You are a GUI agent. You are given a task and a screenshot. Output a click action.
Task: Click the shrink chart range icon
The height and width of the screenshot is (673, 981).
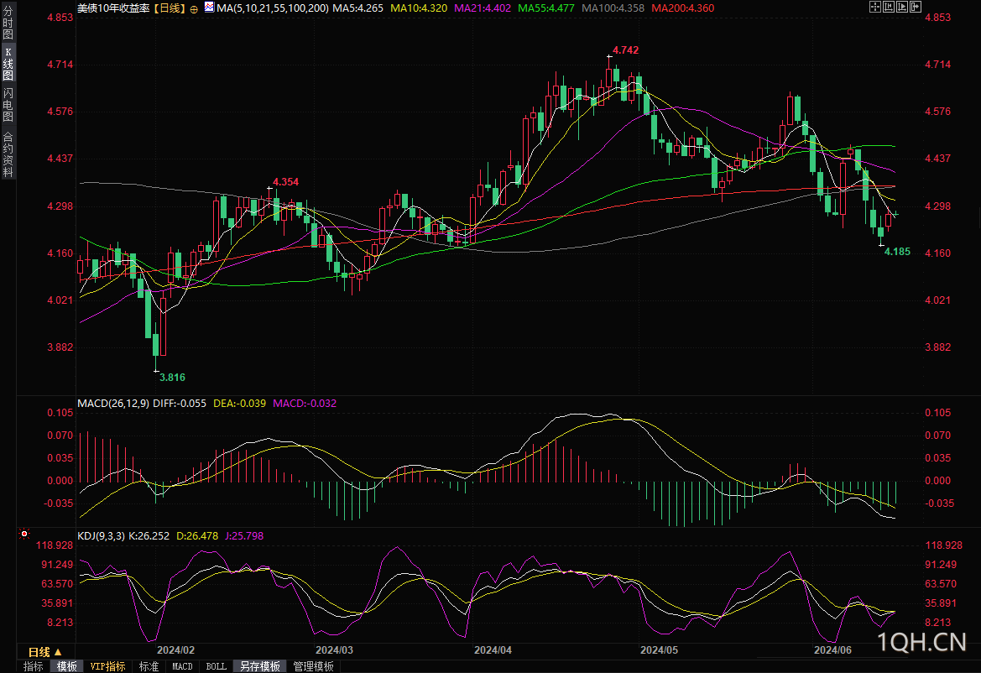[889, 7]
